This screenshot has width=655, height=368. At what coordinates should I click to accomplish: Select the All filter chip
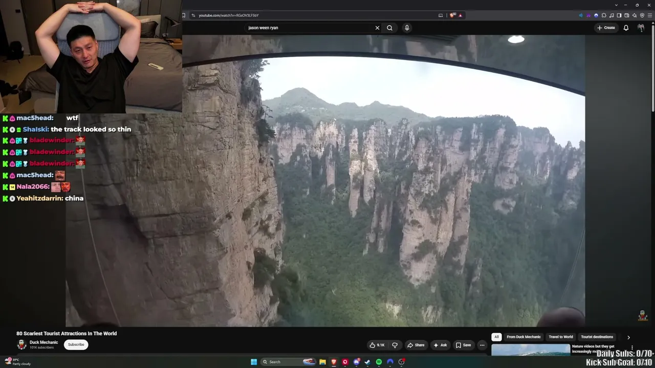[496, 337]
